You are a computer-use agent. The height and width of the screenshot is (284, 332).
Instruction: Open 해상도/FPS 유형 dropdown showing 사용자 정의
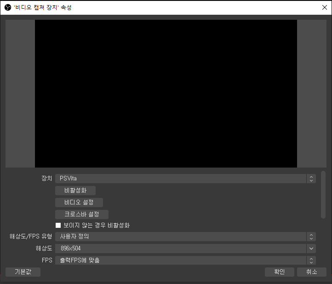tap(185, 237)
